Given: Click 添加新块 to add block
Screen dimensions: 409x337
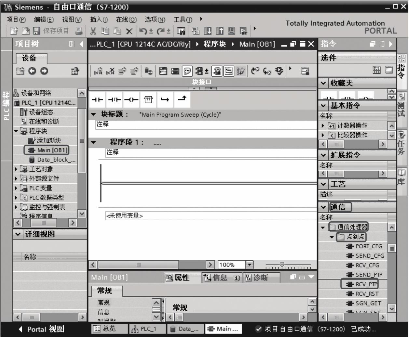Looking at the screenshot, I should (45, 140).
